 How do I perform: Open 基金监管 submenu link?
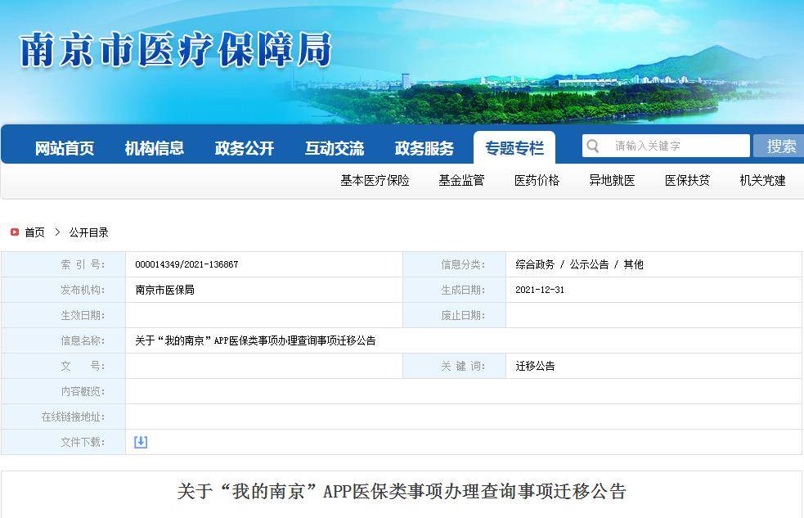[x=461, y=180]
